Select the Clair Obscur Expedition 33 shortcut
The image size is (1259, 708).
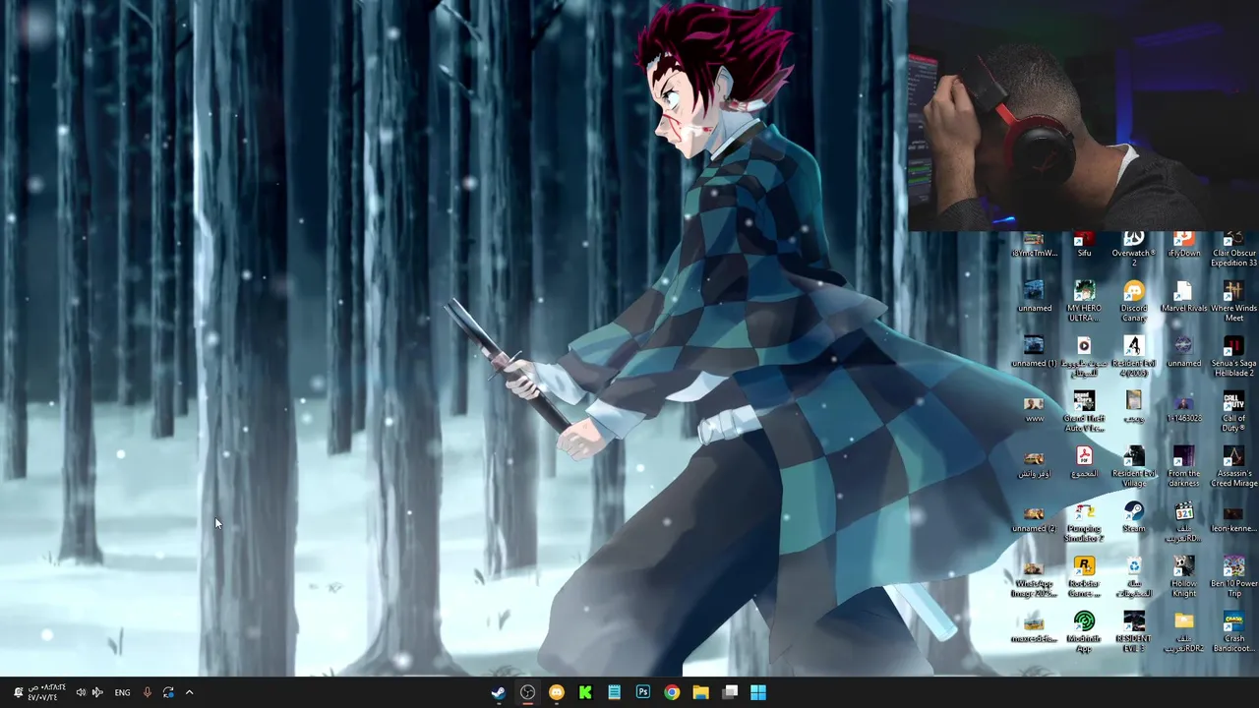point(1233,249)
